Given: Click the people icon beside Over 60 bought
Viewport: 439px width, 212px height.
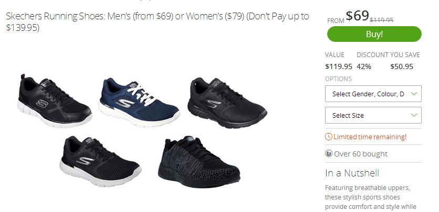Looking at the screenshot, I should (x=329, y=153).
